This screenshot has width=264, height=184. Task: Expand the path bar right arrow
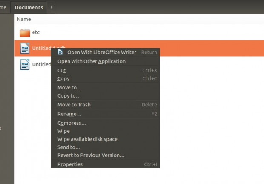pos(52,7)
